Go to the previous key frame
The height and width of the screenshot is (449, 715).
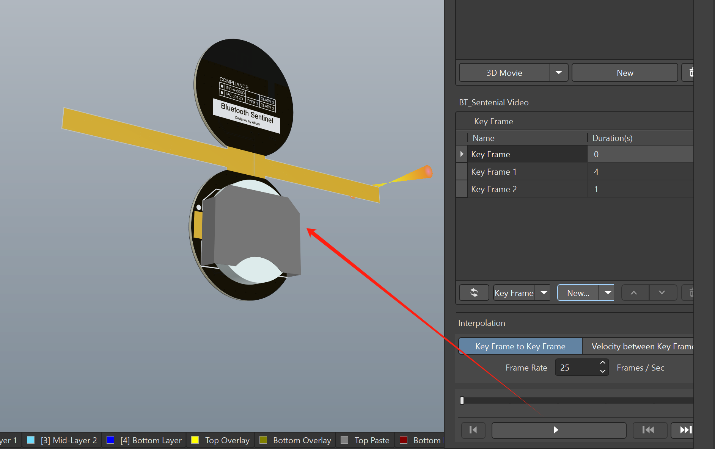(x=648, y=430)
